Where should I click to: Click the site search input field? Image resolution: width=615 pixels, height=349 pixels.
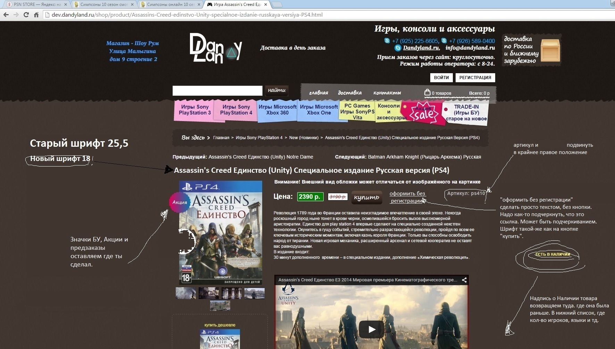pyautogui.click(x=217, y=91)
